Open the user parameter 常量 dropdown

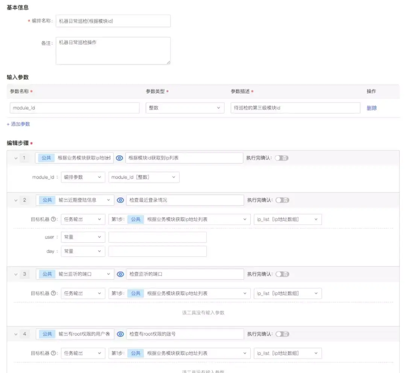[x=83, y=237]
